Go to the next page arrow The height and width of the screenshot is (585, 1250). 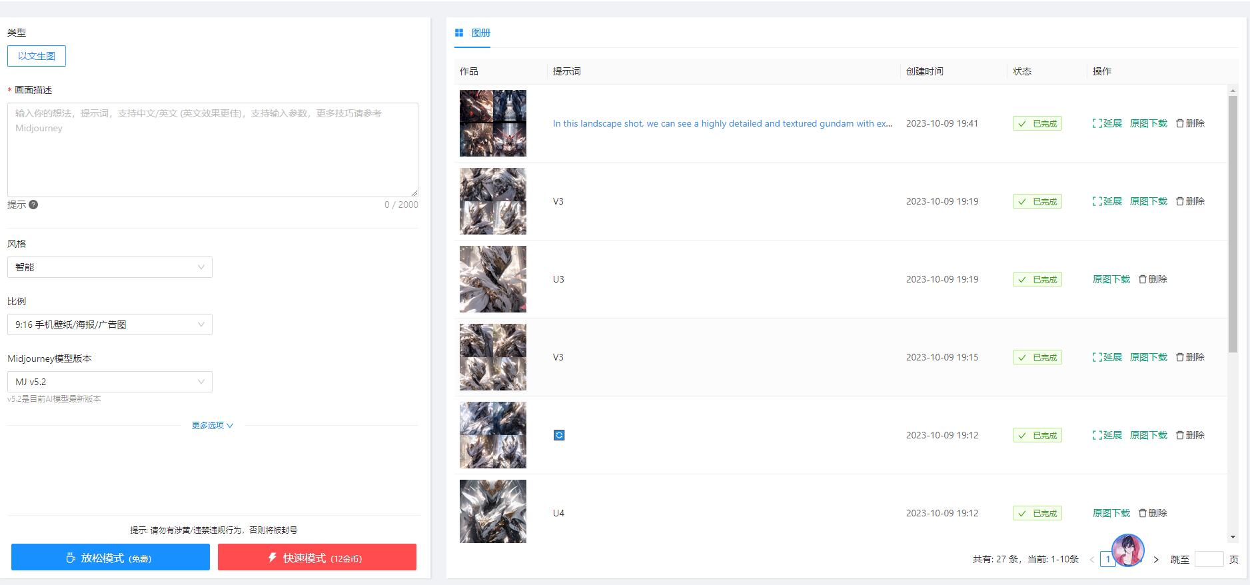pos(1156,560)
